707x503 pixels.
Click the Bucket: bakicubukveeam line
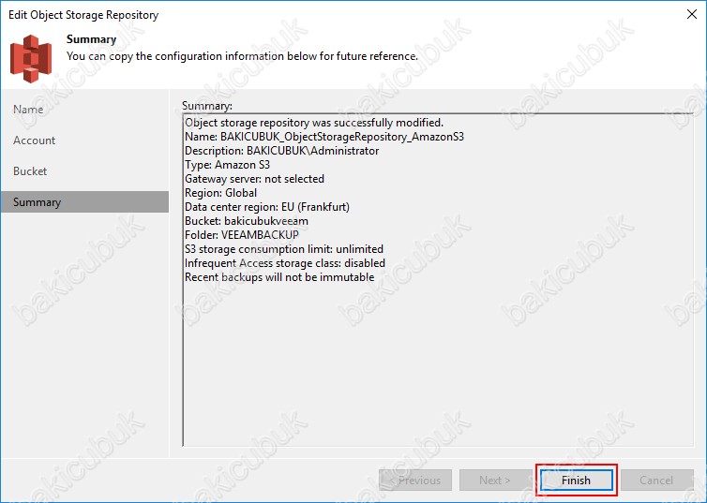tap(247, 221)
